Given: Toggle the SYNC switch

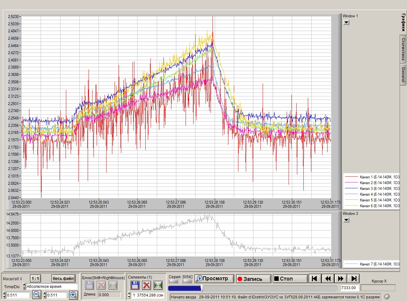Looking at the screenshot, I should [x=187, y=281].
